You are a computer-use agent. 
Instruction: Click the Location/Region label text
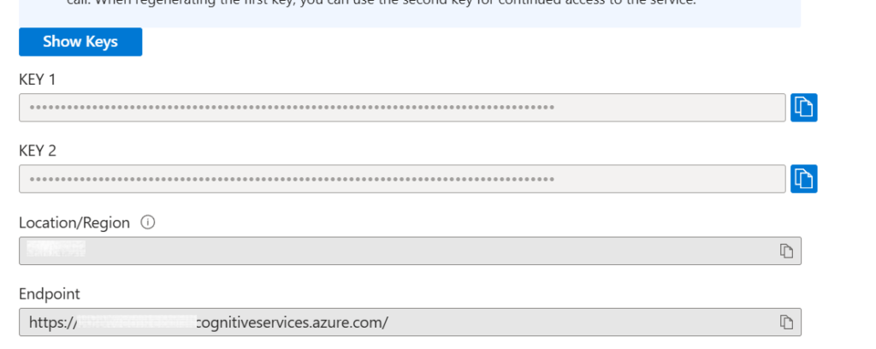coord(74,222)
